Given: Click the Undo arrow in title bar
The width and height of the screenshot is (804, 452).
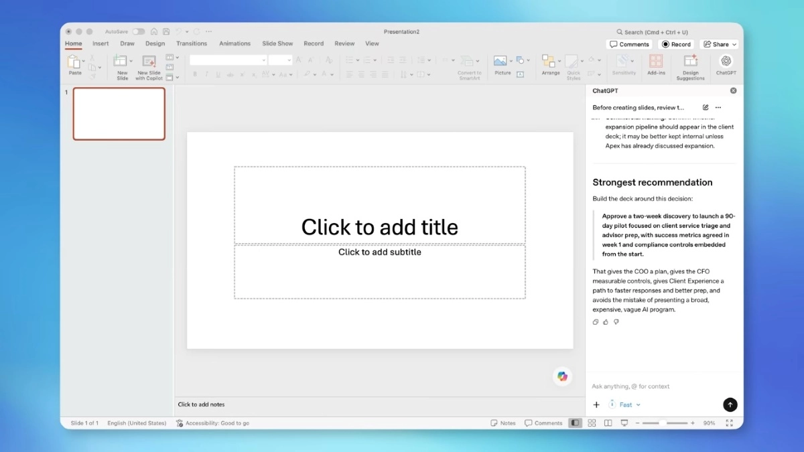Looking at the screenshot, I should click(179, 31).
